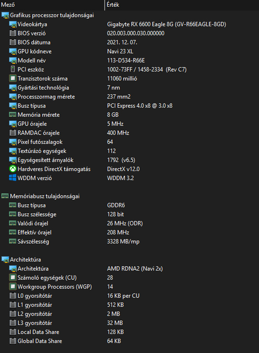Click the Videokártya monitor icon

pos(13,25)
